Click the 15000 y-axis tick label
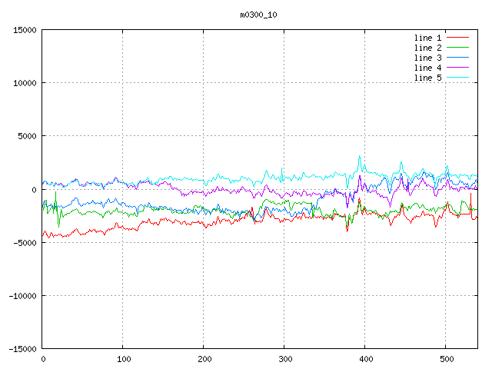 (24, 30)
